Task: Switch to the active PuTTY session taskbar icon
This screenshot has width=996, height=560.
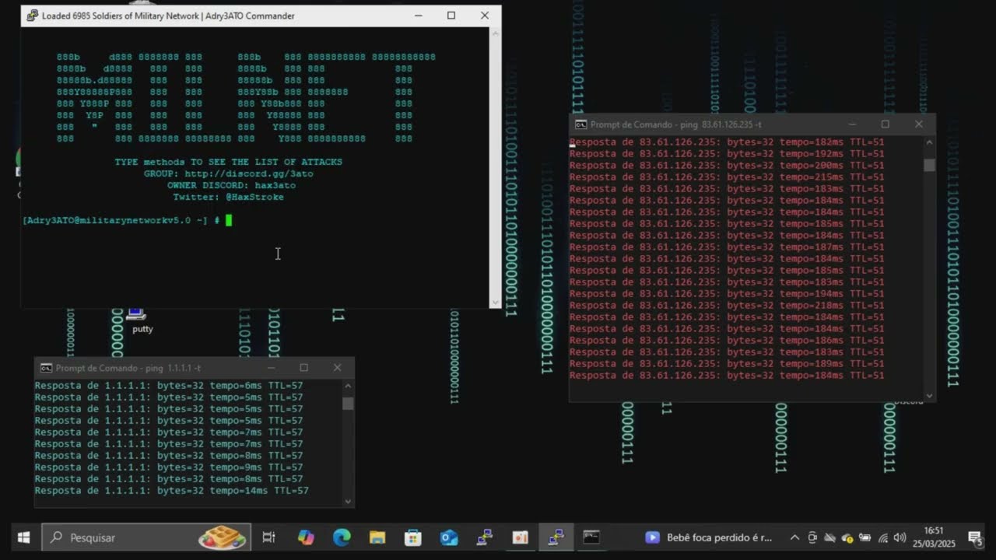Action: coord(556,537)
